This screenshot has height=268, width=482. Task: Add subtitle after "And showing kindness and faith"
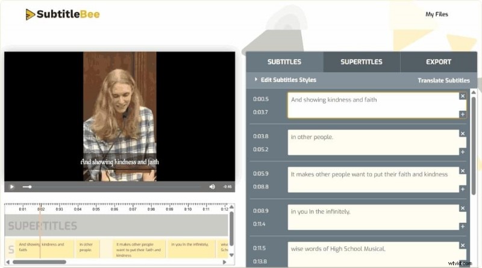pos(463,114)
